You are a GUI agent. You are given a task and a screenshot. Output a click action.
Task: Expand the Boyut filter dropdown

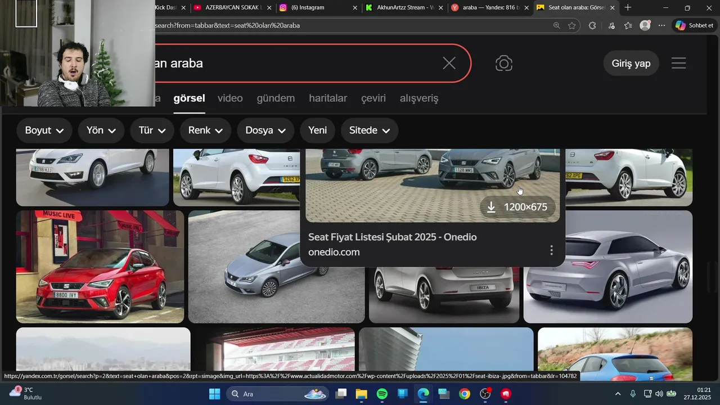click(44, 130)
